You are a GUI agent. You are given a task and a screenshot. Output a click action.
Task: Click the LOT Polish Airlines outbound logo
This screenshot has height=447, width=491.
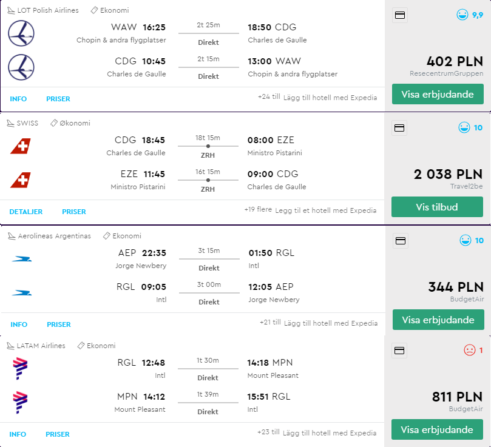(x=21, y=33)
